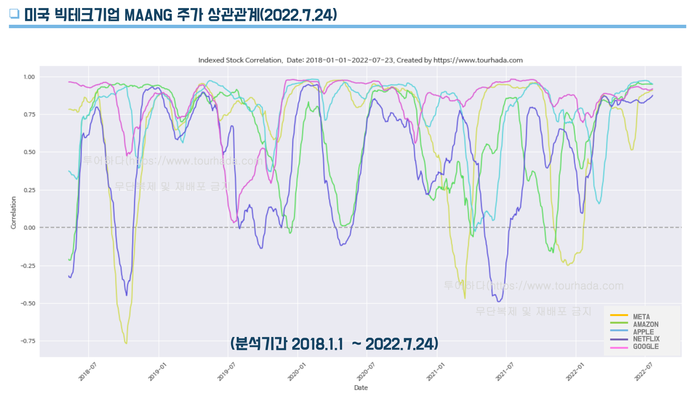
Task: Click the 0.25 y-axis tick label
Action: [29, 190]
